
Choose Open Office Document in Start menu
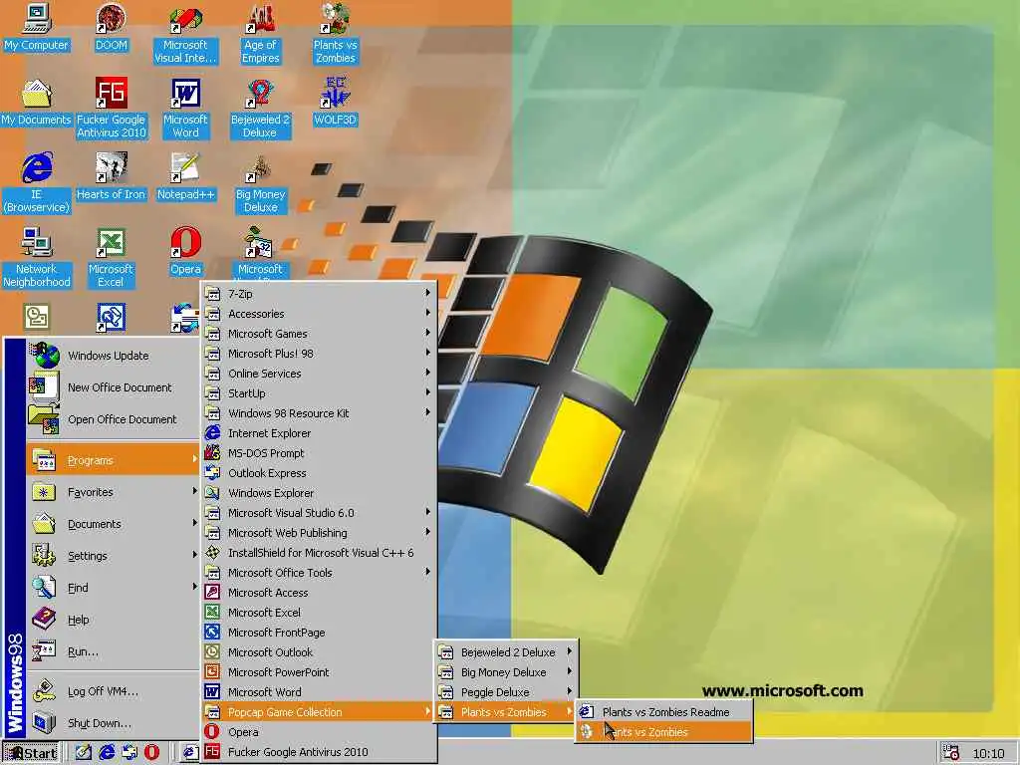pyautogui.click(x=114, y=419)
